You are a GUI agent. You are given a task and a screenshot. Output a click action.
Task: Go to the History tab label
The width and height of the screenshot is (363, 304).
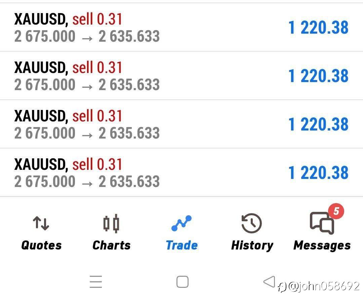click(252, 245)
